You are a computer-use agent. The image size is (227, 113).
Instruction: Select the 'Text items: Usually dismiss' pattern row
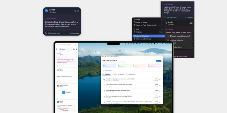tap(132, 97)
